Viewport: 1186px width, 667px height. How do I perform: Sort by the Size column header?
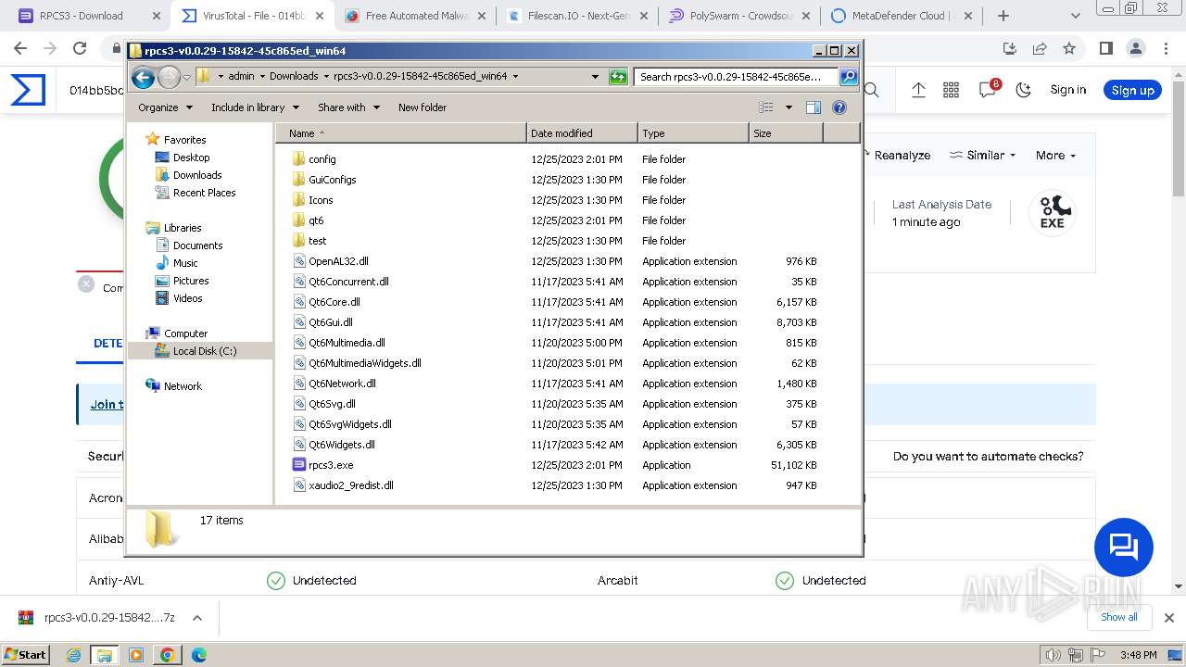pyautogui.click(x=786, y=133)
